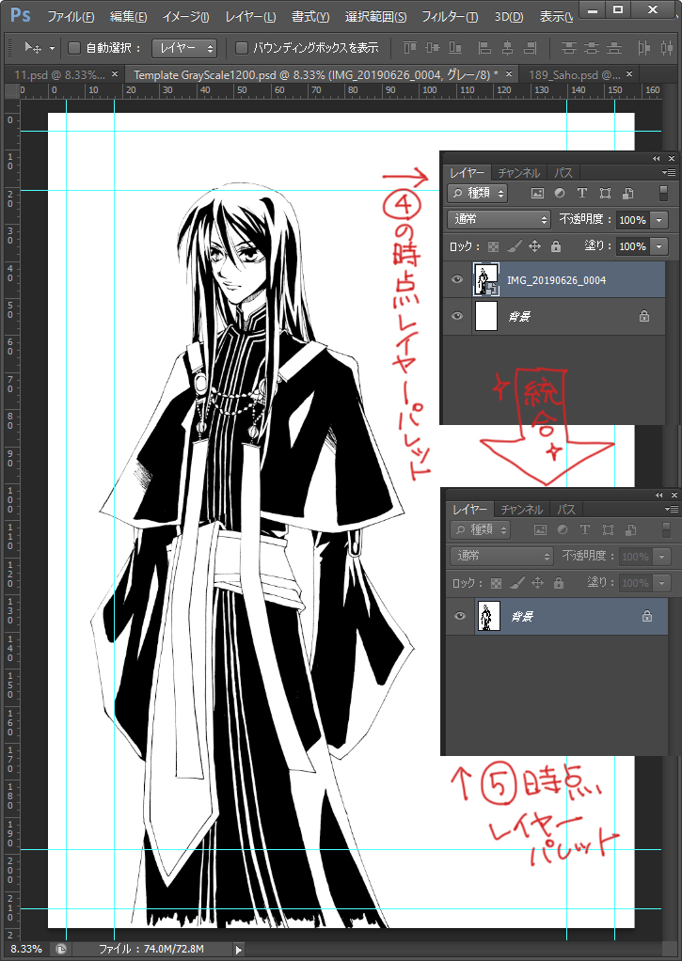Open the status bar file info arrow
Image resolution: width=682 pixels, height=961 pixels.
tap(239, 950)
